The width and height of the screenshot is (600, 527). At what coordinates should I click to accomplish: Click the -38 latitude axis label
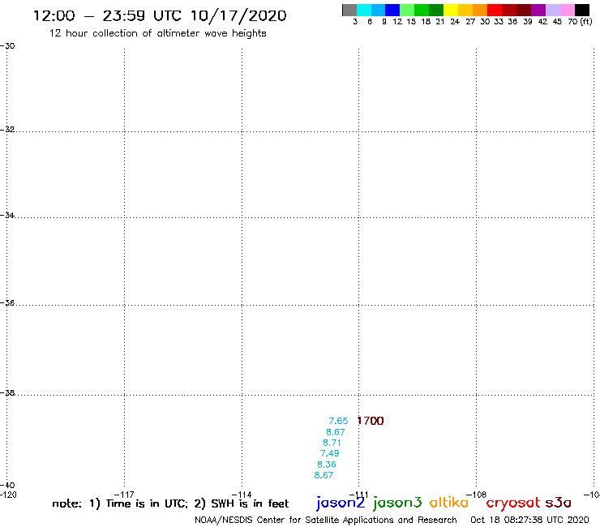pyautogui.click(x=7, y=393)
